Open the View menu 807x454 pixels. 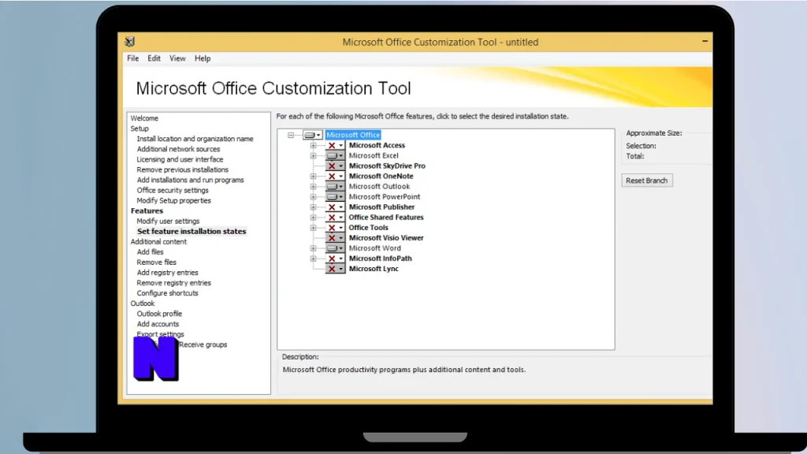click(177, 58)
